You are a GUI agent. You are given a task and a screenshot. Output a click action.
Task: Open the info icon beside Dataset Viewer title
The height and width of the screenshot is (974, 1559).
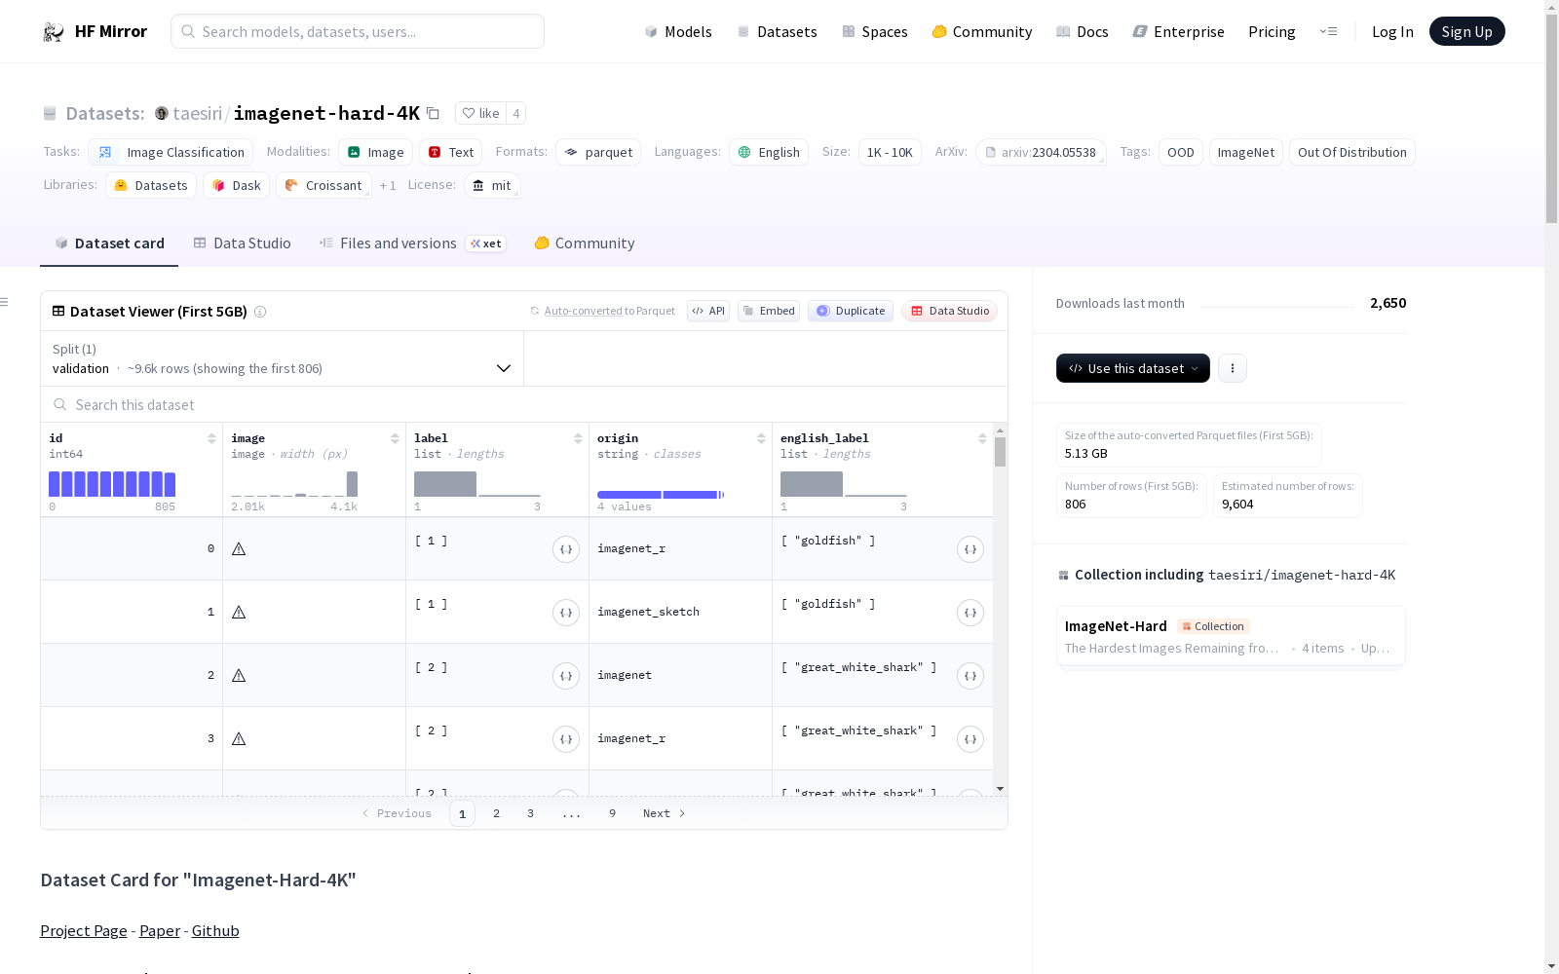tap(260, 312)
